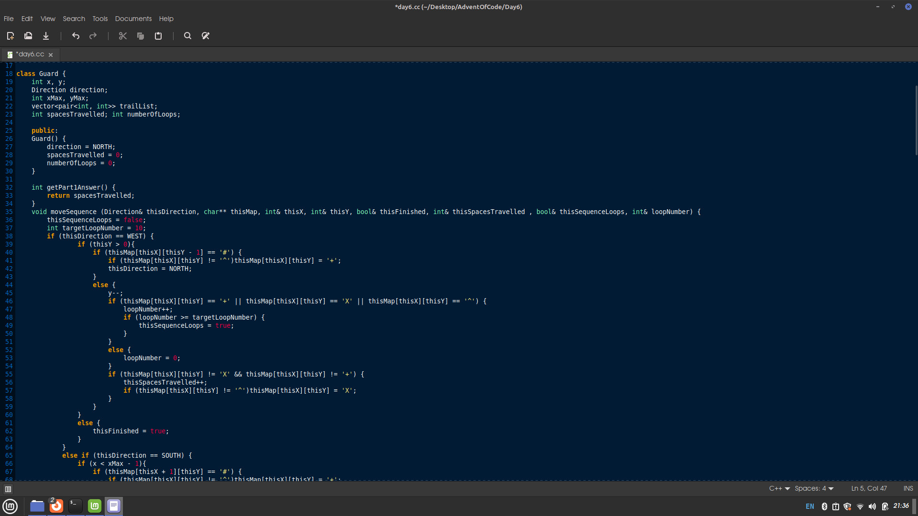The height and width of the screenshot is (516, 918).
Task: Click line number 18 in the gutter
Action: pyautogui.click(x=9, y=74)
